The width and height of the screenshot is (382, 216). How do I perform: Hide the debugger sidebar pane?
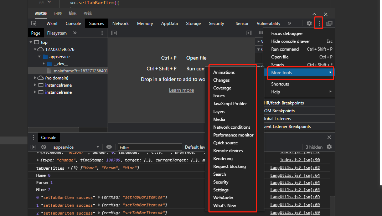click(249, 33)
